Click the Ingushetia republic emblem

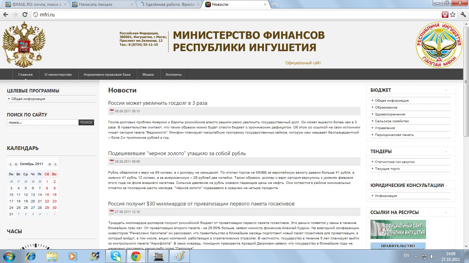click(439, 45)
